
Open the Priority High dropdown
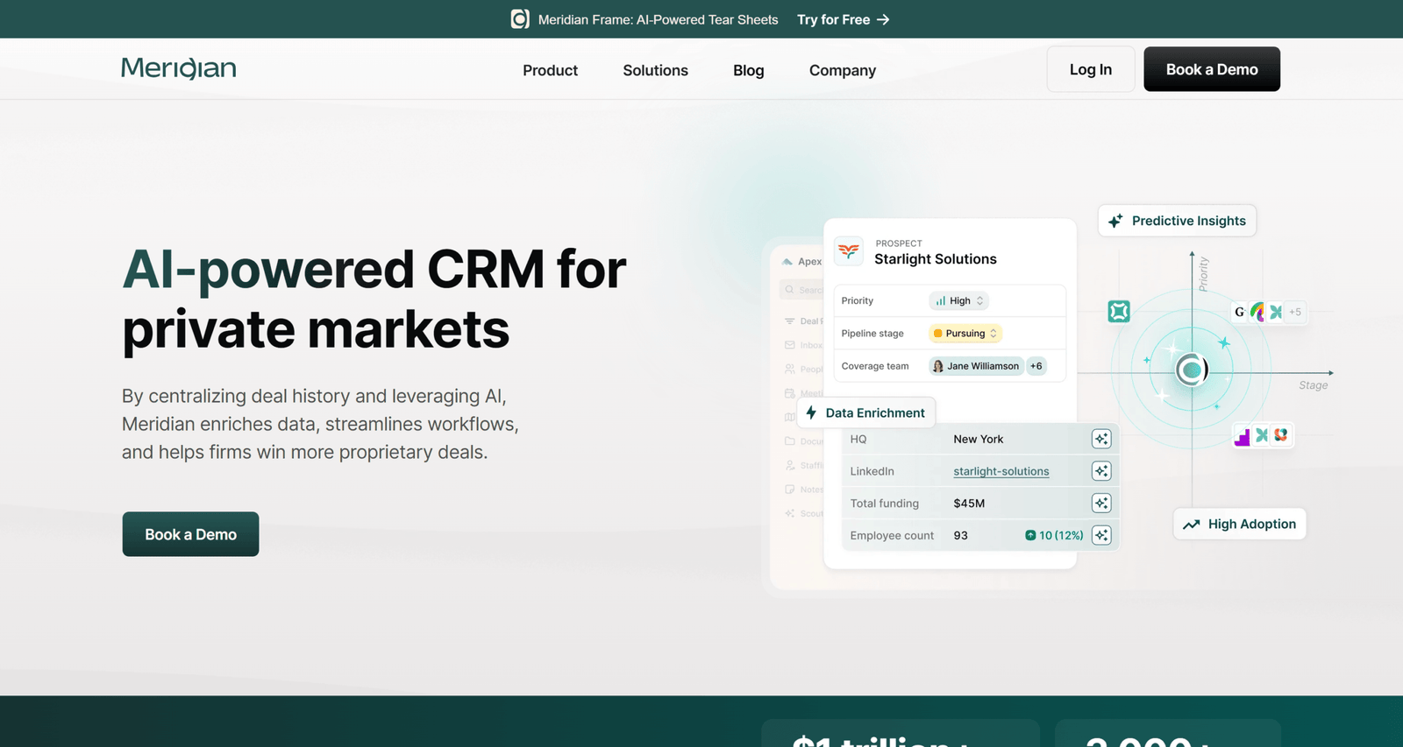coord(958,300)
